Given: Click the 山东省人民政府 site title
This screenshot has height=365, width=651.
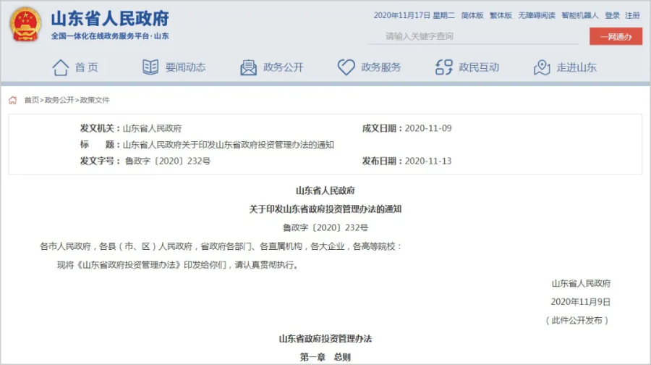Looking at the screenshot, I should [110, 19].
